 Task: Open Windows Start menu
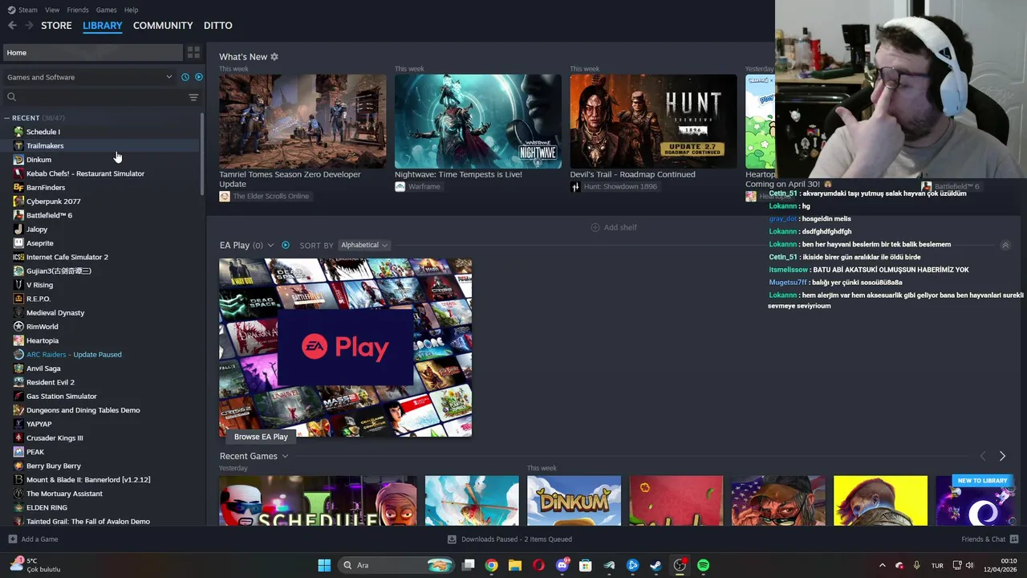(324, 565)
